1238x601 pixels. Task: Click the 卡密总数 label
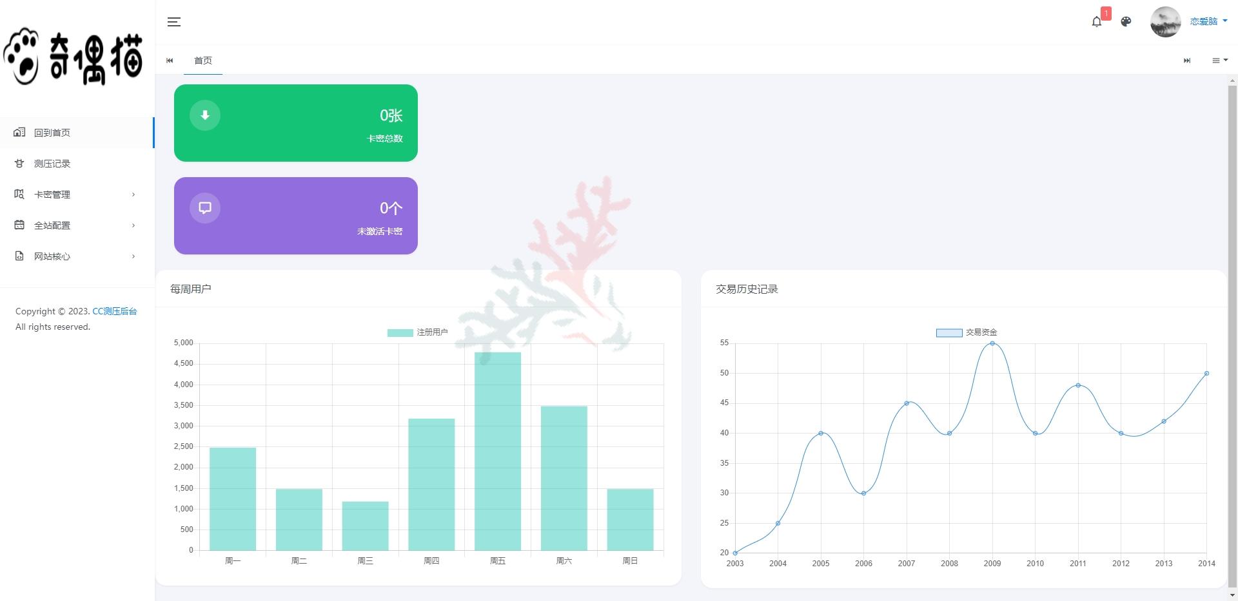pyautogui.click(x=385, y=138)
